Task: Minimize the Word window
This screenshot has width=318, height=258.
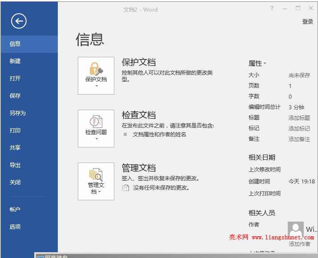Action: 285,8
